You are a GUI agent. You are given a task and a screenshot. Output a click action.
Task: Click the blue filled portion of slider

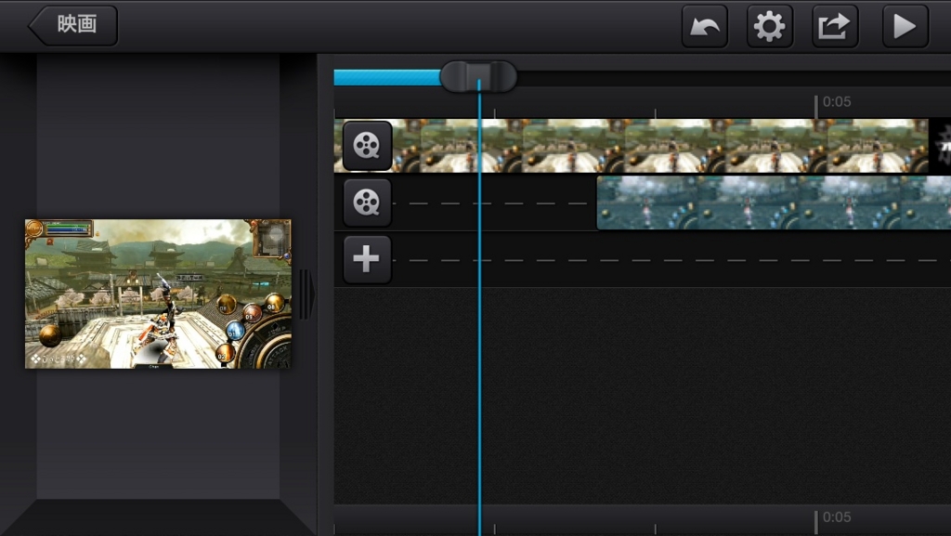(x=387, y=78)
